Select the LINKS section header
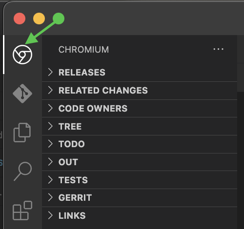244x229 pixels. (x=140, y=216)
